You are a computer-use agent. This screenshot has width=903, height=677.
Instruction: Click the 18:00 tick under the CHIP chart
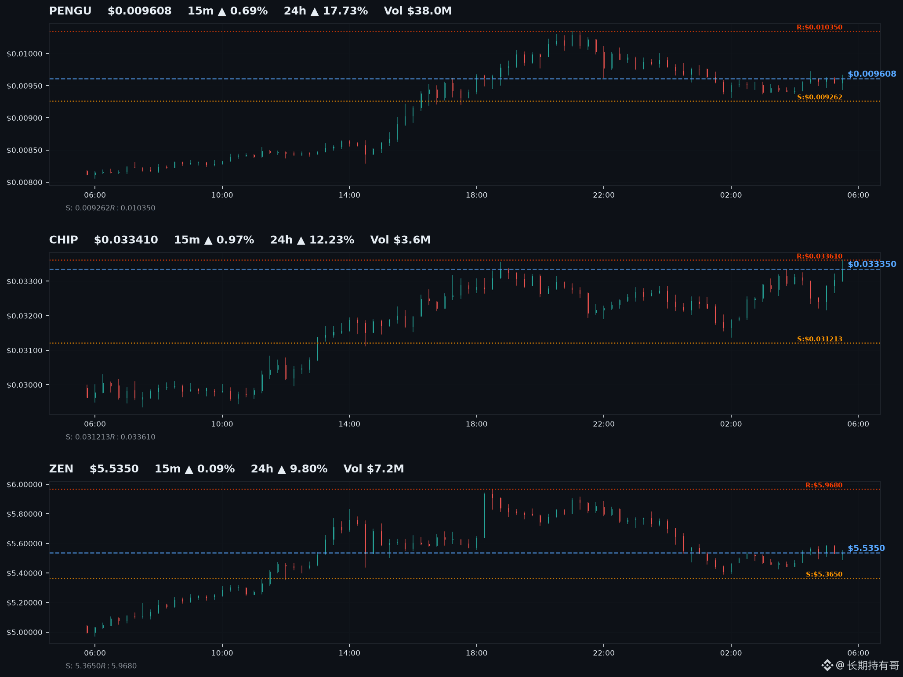tap(477, 424)
